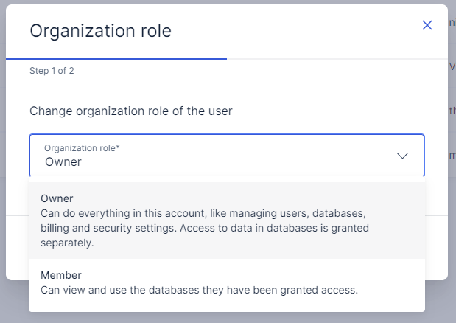Click the bold 'Owner' heading in list
The image size is (456, 323).
click(57, 198)
